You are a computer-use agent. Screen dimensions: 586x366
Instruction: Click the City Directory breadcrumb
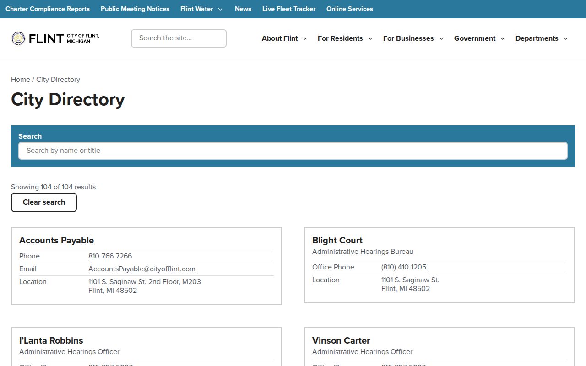pos(58,80)
